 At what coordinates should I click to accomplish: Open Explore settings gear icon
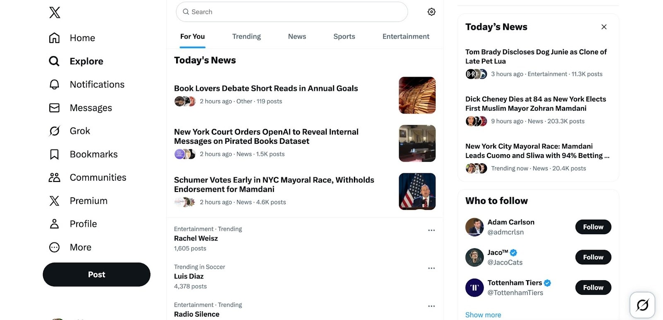coord(431,12)
